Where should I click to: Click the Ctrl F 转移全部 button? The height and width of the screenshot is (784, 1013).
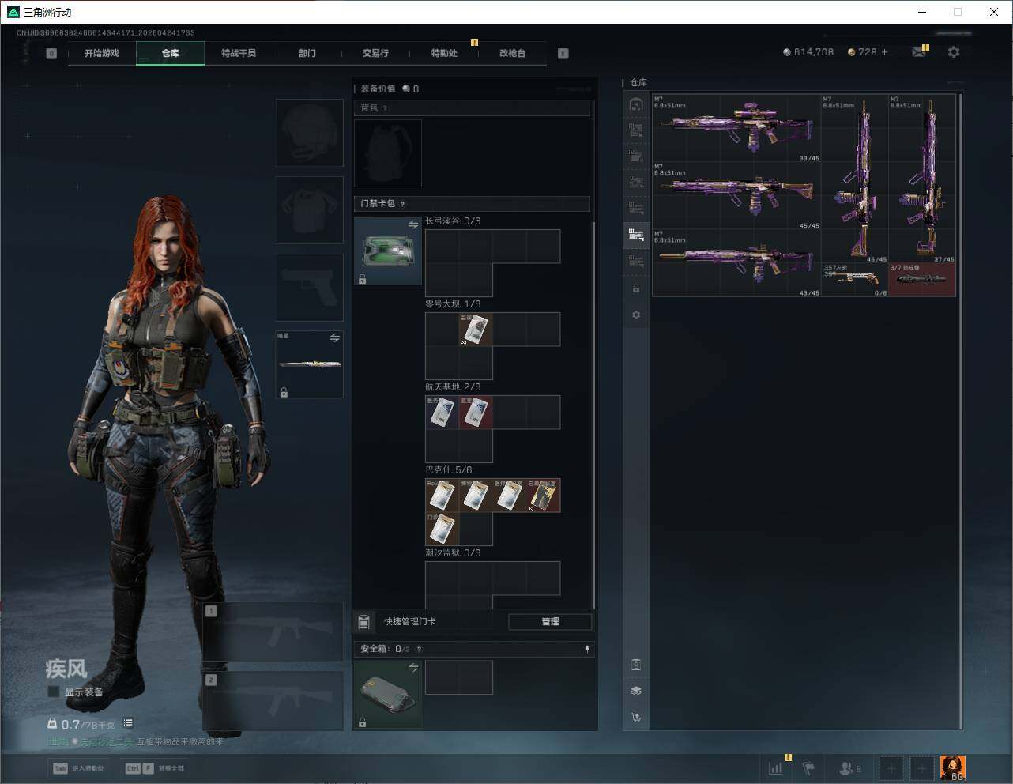(155, 768)
